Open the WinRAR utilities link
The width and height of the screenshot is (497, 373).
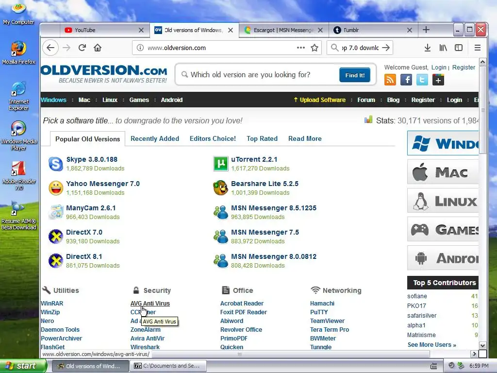tap(52, 303)
